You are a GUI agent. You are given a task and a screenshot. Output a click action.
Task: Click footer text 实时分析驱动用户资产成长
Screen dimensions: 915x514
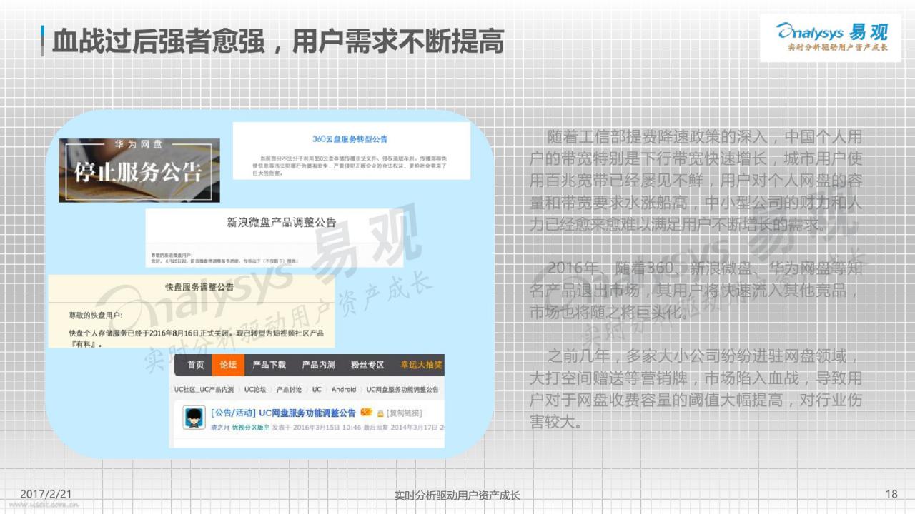[457, 495]
